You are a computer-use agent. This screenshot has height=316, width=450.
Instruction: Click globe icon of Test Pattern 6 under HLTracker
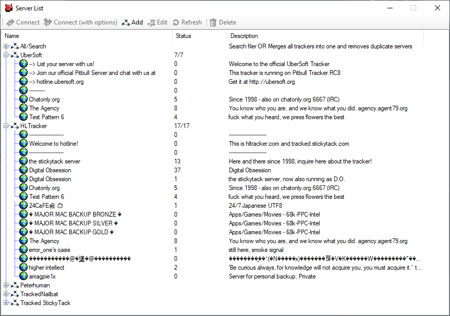point(23,196)
